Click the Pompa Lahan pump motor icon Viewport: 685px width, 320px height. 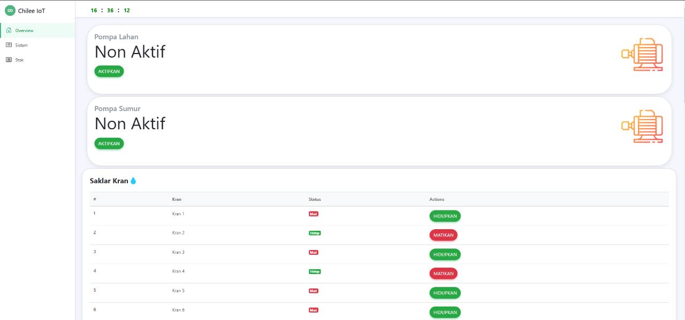642,54
